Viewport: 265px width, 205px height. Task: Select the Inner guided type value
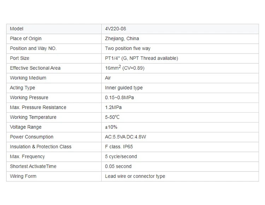point(124,88)
